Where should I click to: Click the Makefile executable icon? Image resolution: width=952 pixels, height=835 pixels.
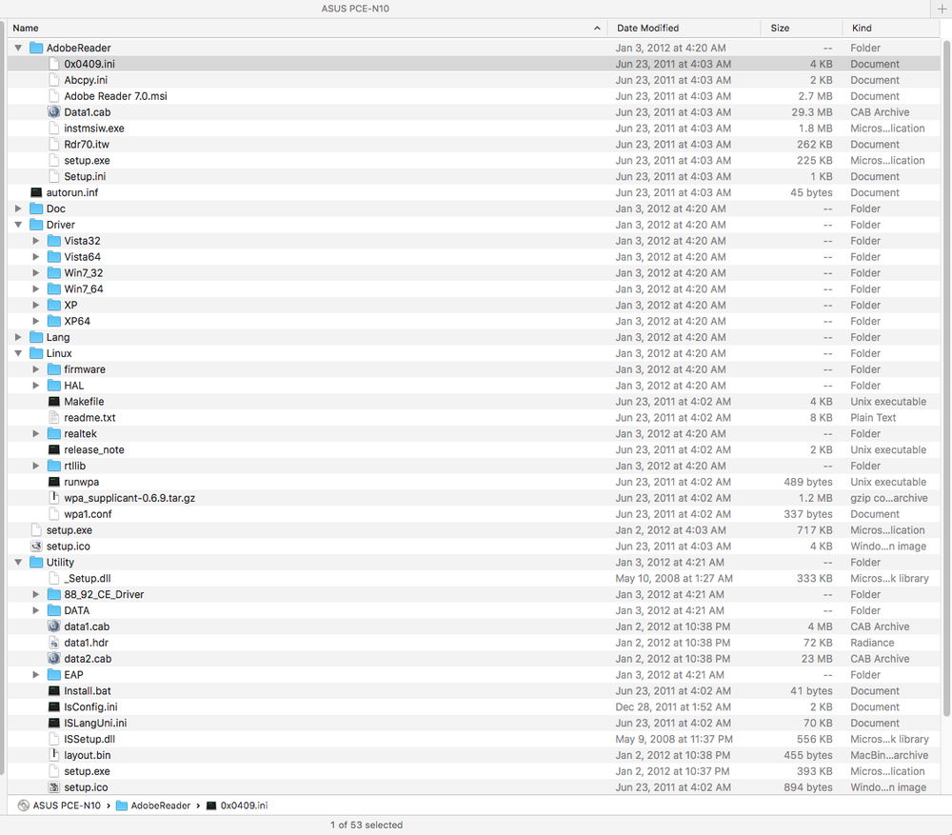[x=54, y=402]
